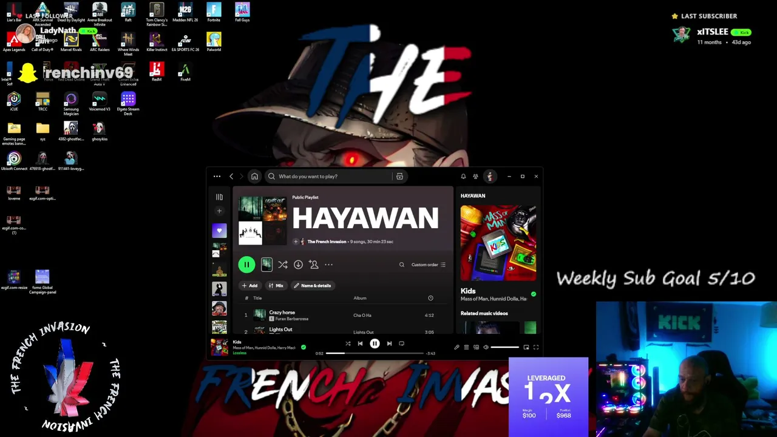Open Name & details editor
The height and width of the screenshot is (437, 777).
click(x=313, y=285)
